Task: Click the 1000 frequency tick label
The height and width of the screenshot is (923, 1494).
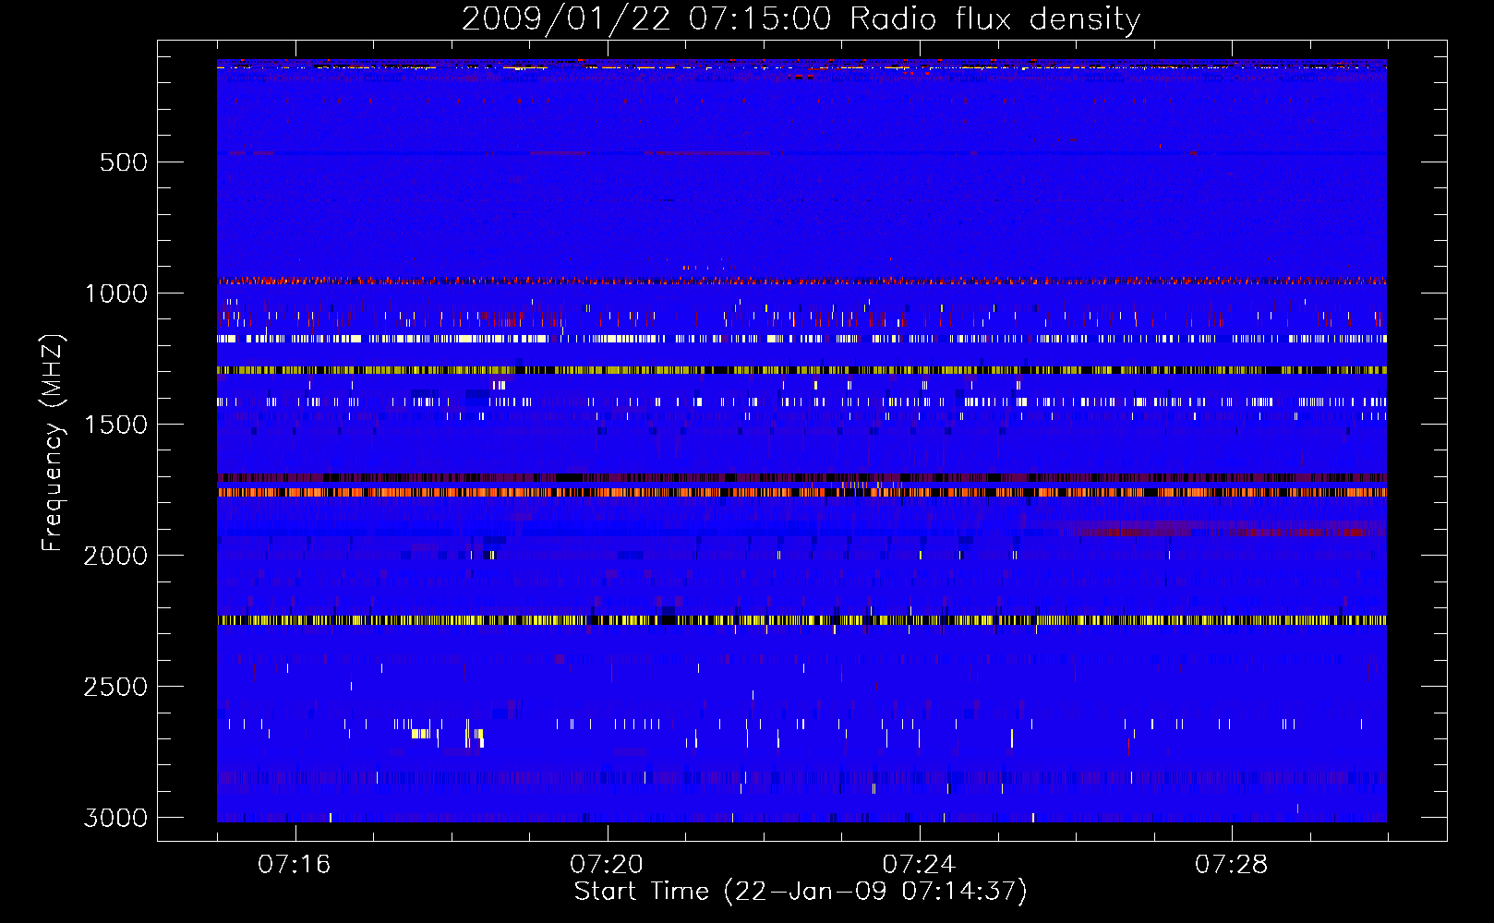Action: tap(115, 294)
